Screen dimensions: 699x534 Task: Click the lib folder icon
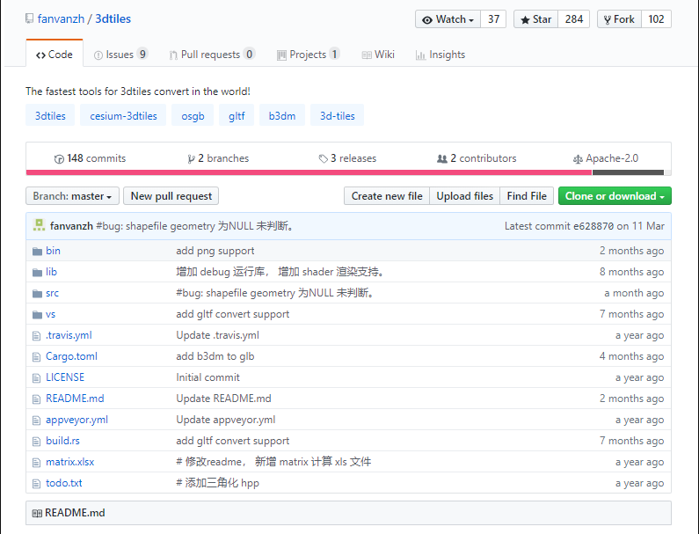tap(37, 272)
